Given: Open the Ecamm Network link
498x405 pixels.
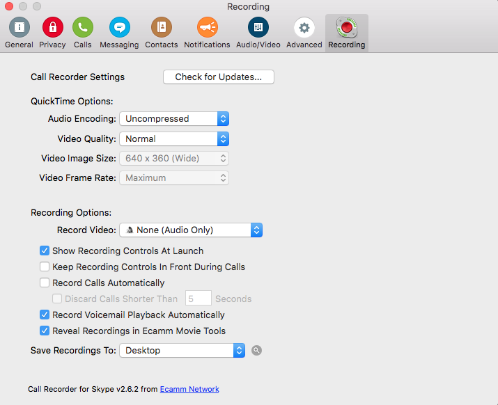Looking at the screenshot, I should [189, 389].
